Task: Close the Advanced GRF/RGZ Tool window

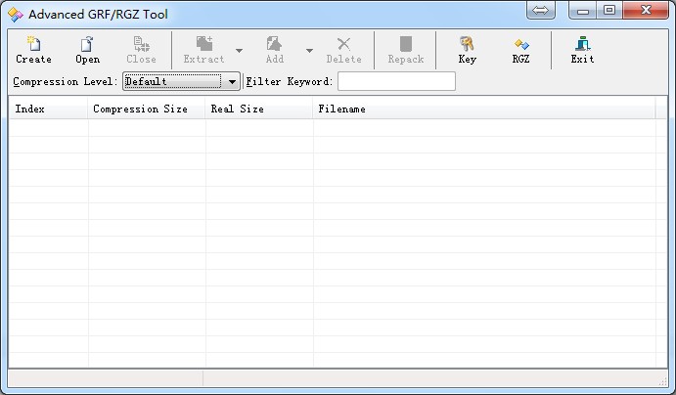Action: pyautogui.click(x=646, y=11)
